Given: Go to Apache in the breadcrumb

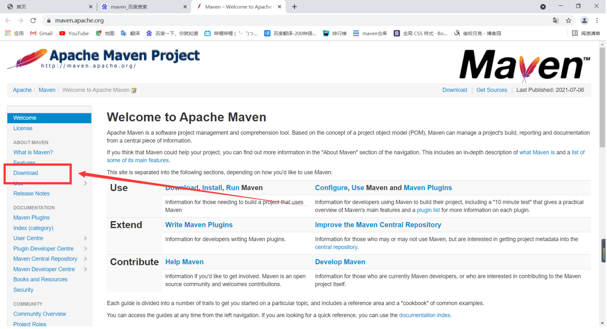Looking at the screenshot, I should (22, 90).
